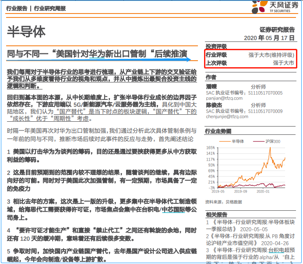303x264 pixels.
Task: Click the rating '强于大市(维持评级)'
Action: pyautogui.click(x=271, y=55)
